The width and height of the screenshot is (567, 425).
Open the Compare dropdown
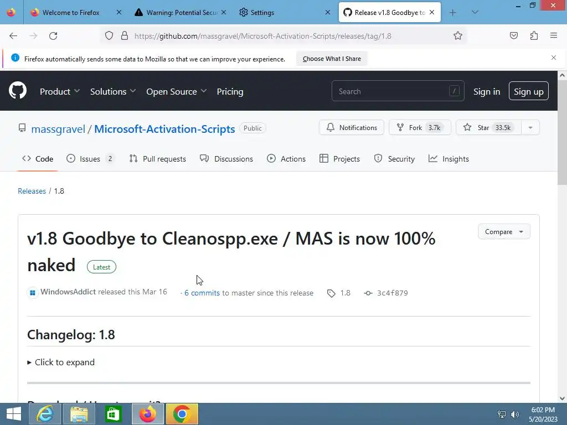click(504, 232)
